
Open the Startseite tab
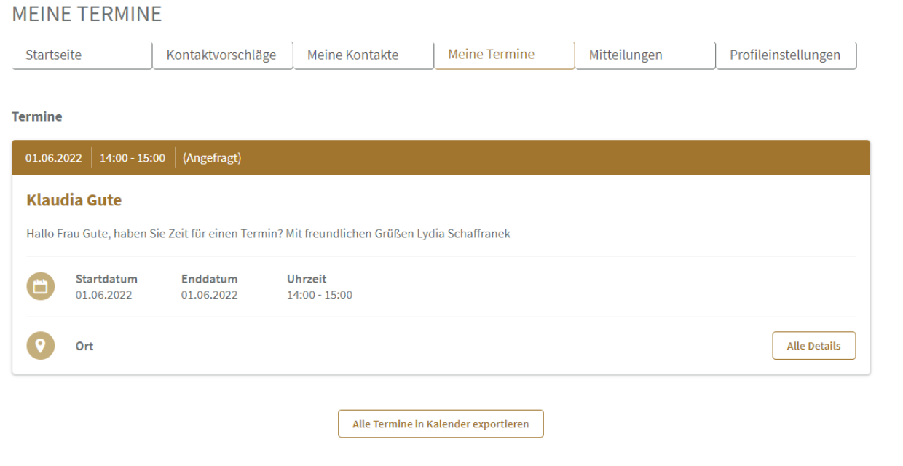(82, 55)
